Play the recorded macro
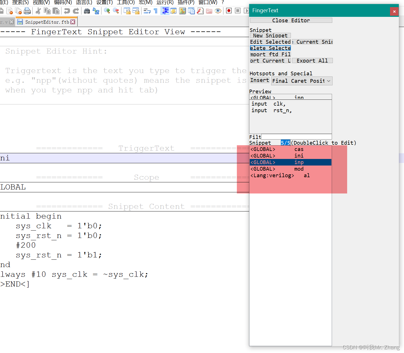404x353 pixels. pyautogui.click(x=246, y=11)
